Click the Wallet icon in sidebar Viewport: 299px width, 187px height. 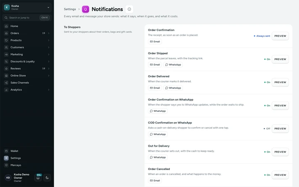click(x=6, y=151)
